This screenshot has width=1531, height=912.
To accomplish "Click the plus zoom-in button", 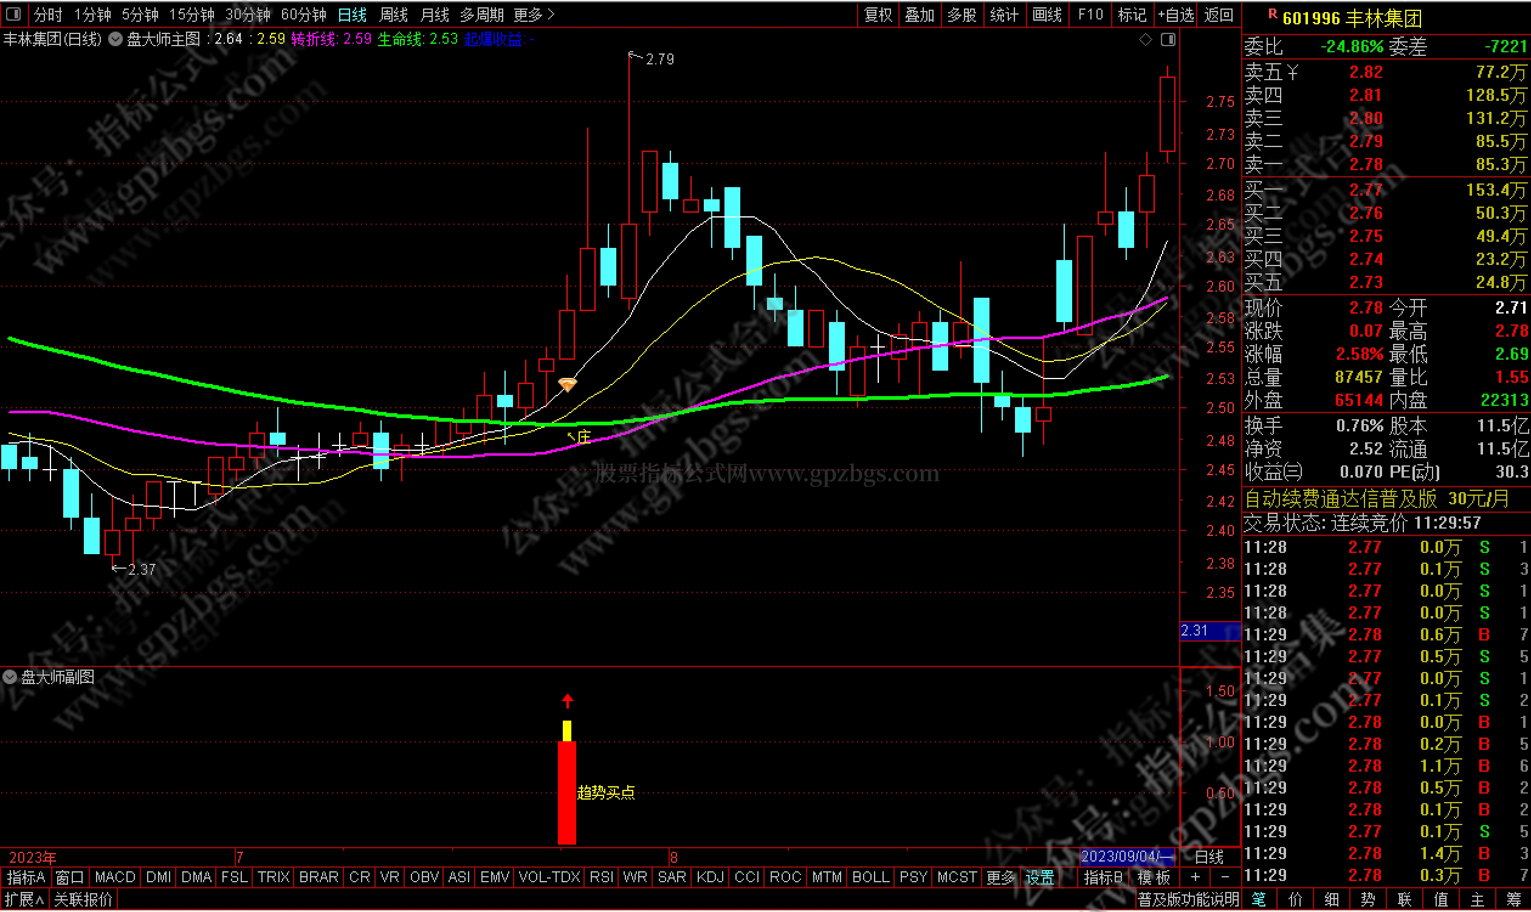I will coord(1195,877).
